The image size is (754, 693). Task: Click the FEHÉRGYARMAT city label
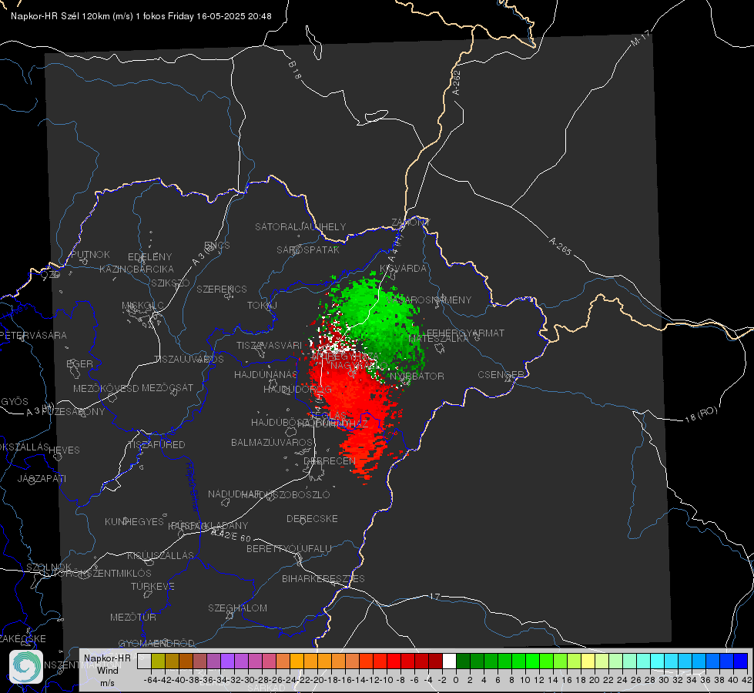click(x=465, y=333)
